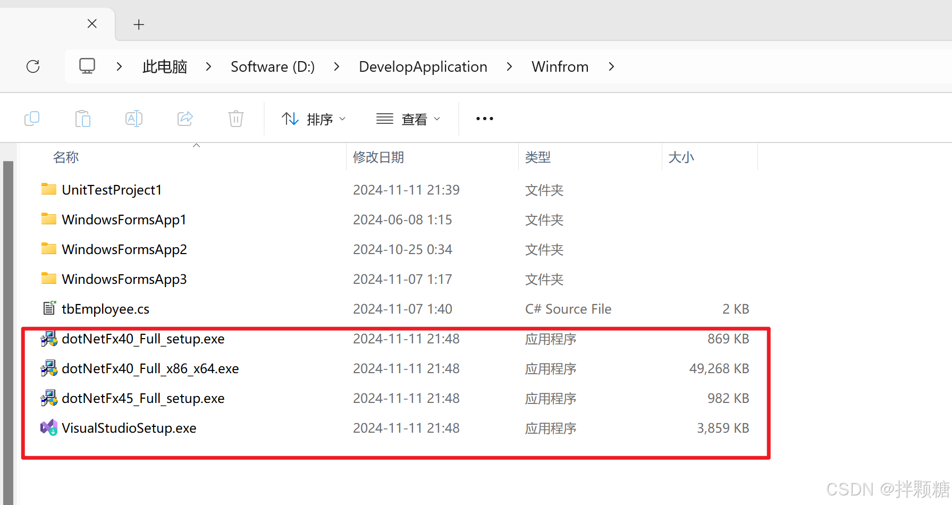
Task: Click WindowsFormsApp1 folder icon
Action: [49, 219]
